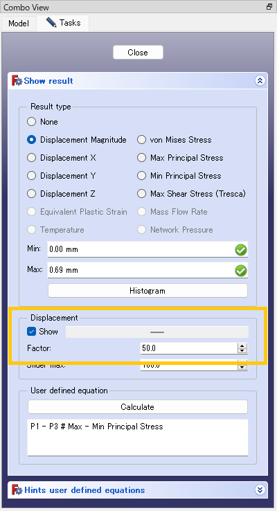Viewport: 277px width, 511px height.
Task: Collapse the Show result section
Action: (x=260, y=81)
